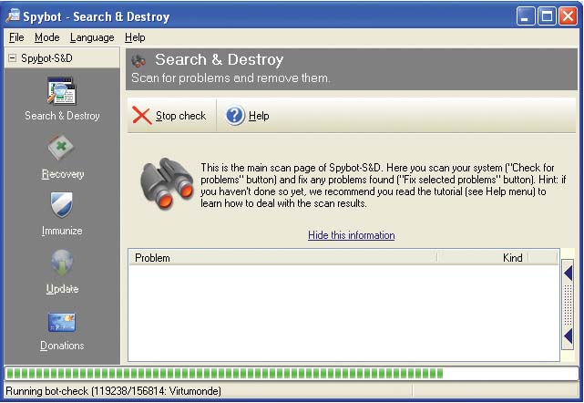
Task: Select the Immunize shield icon
Action: pyautogui.click(x=62, y=205)
